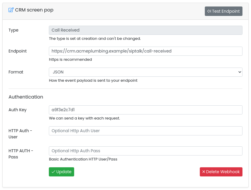The image size is (251, 190).
Task: Click the 'The type is set at creation' note
Action: (x=95, y=39)
